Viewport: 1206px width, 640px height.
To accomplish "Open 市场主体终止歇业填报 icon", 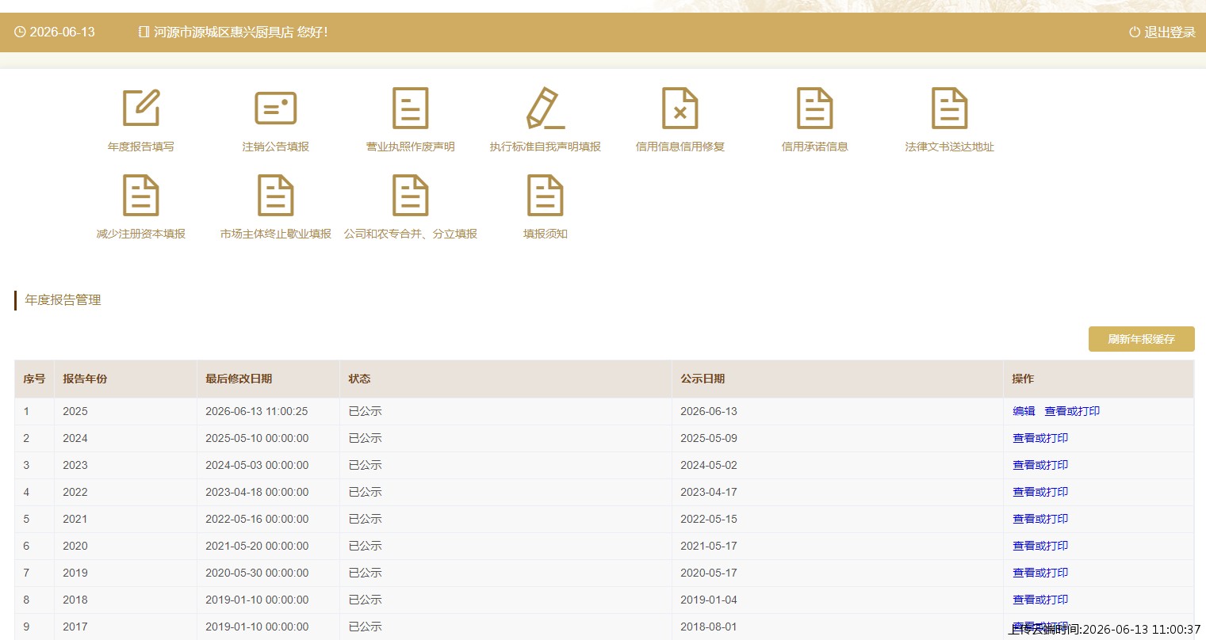I will click(276, 195).
